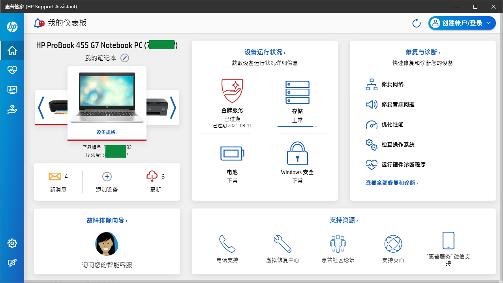The height and width of the screenshot is (283, 503).
Task: Open feedback pencil icon in sidebar
Action: pos(12,263)
